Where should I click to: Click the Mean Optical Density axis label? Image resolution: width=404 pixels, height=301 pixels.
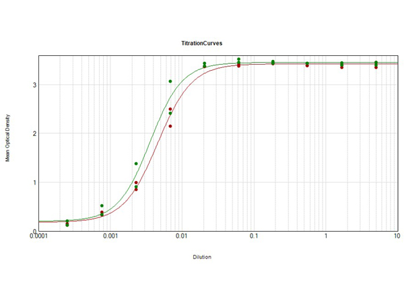(x=7, y=138)
